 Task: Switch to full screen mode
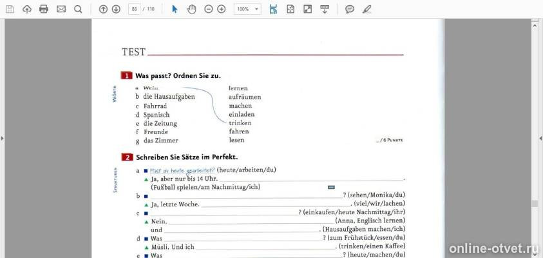coord(307,9)
